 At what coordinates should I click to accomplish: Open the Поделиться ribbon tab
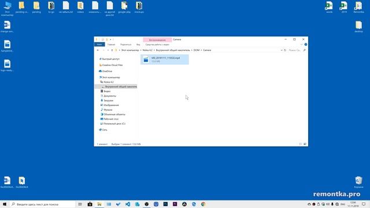pyautogui.click(x=125, y=44)
